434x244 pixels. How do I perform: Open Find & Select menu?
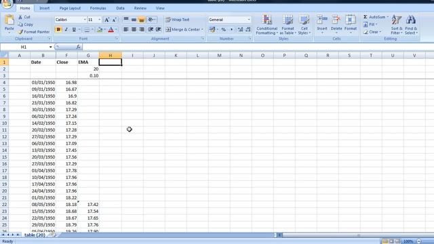coord(411,25)
